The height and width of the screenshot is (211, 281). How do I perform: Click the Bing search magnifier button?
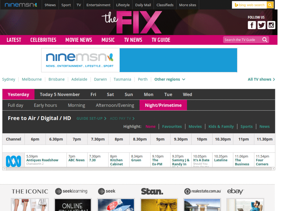[x=270, y=5]
